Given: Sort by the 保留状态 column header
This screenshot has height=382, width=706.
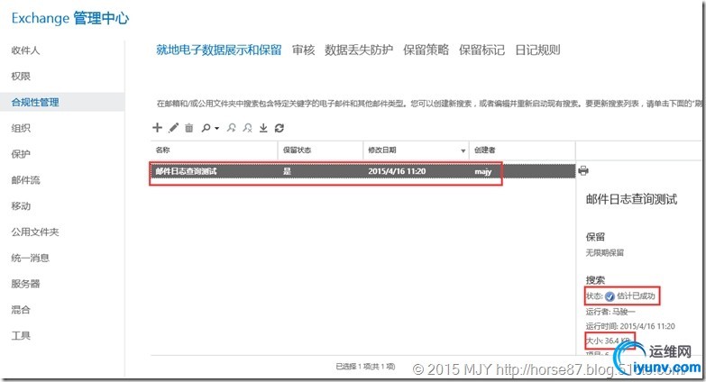Looking at the screenshot, I should click(x=297, y=150).
